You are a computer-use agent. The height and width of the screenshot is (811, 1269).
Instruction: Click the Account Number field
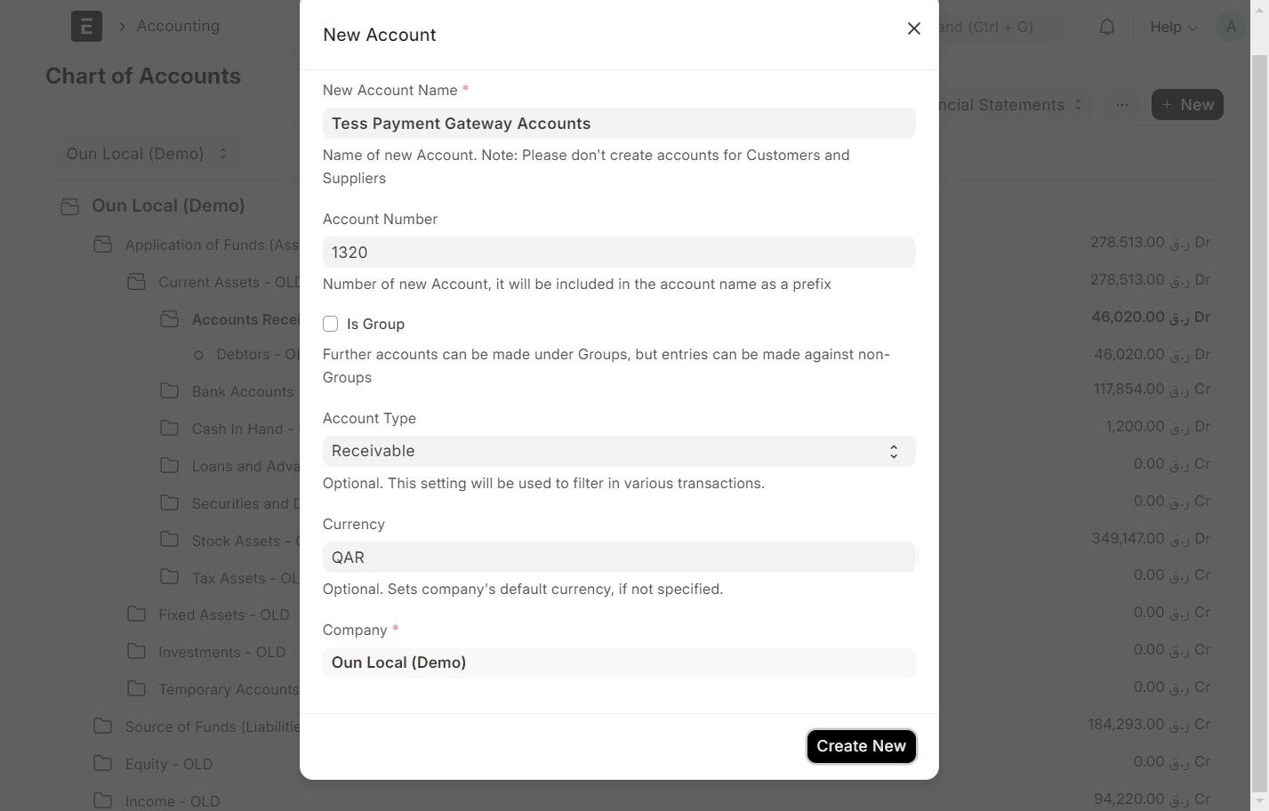click(x=618, y=253)
